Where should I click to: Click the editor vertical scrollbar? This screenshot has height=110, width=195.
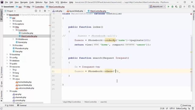191,64
